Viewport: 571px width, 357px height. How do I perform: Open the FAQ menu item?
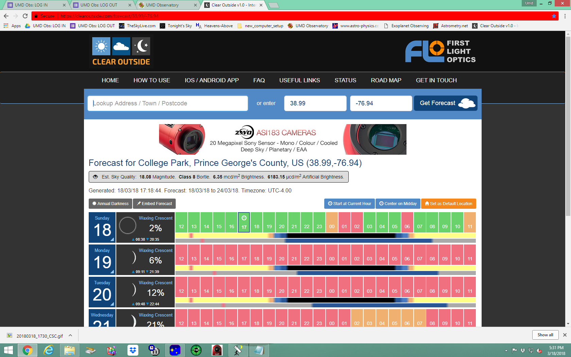pyautogui.click(x=259, y=80)
